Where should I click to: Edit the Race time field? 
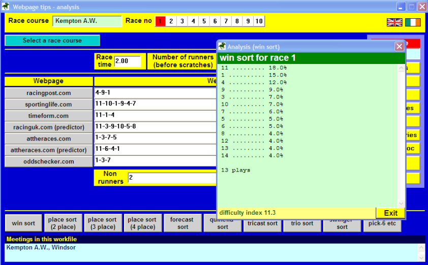click(x=129, y=61)
